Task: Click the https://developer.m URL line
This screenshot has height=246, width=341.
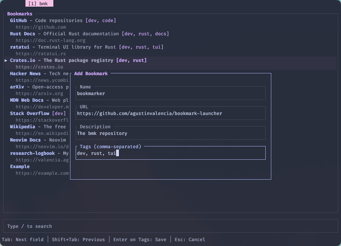Action: (42, 107)
